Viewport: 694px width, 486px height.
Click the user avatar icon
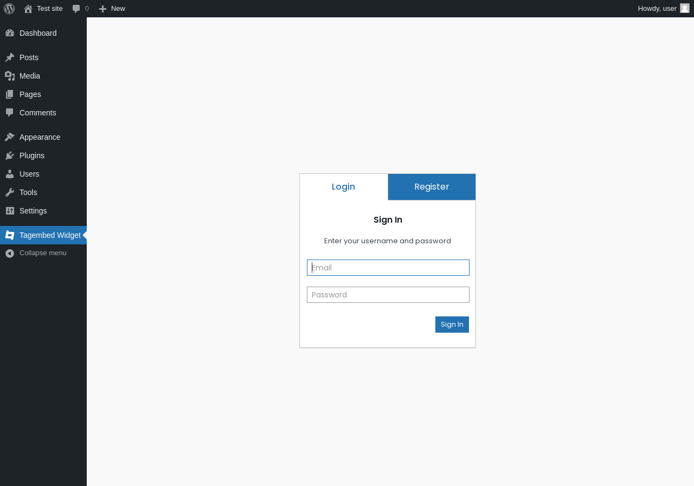(685, 8)
